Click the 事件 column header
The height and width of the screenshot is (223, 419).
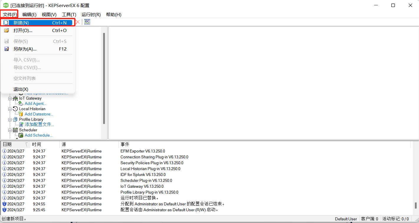coord(264,145)
